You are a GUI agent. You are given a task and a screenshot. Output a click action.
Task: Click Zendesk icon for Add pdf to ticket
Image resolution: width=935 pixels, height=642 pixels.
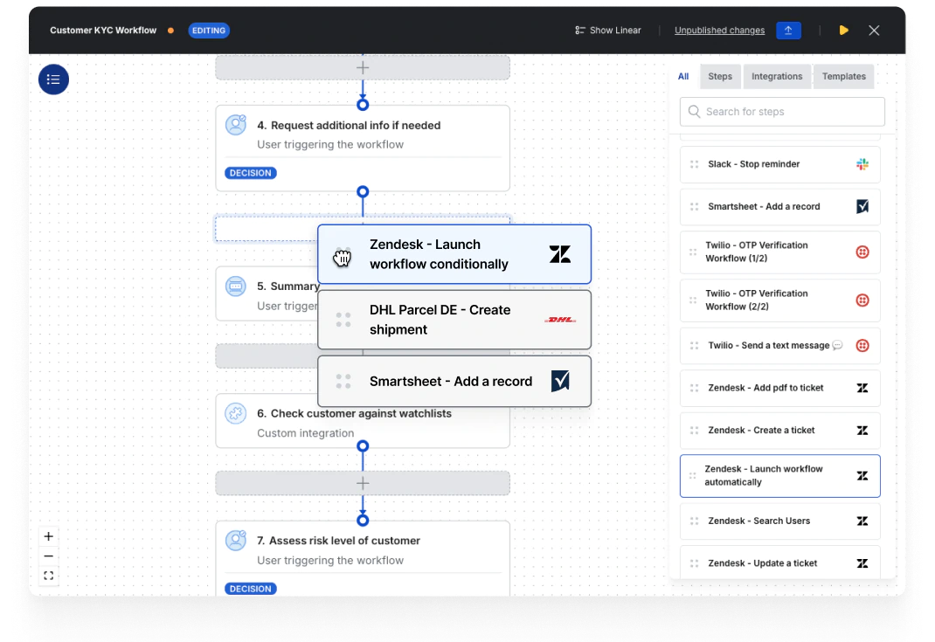point(862,388)
